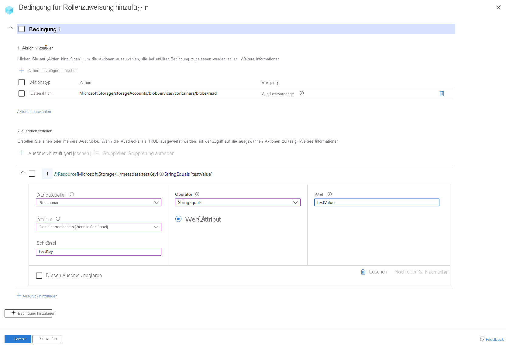This screenshot has height=346, width=506.
Task: Enable Diesen Ausdruck negieren
Action: 39,275
